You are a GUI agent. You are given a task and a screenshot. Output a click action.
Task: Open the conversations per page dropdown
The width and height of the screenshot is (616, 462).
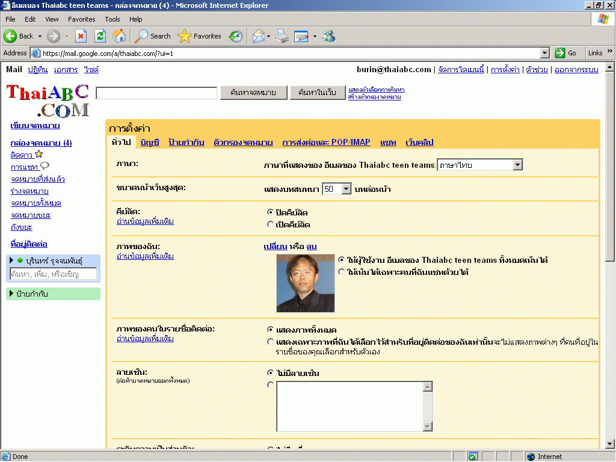(x=336, y=189)
